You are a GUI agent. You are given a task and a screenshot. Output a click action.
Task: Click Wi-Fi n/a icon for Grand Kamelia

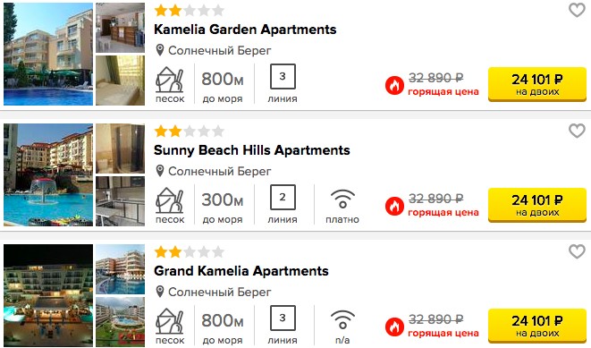point(342,319)
